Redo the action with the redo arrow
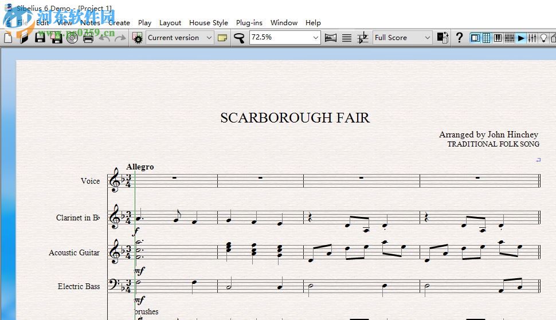The image size is (556, 320). [120, 38]
